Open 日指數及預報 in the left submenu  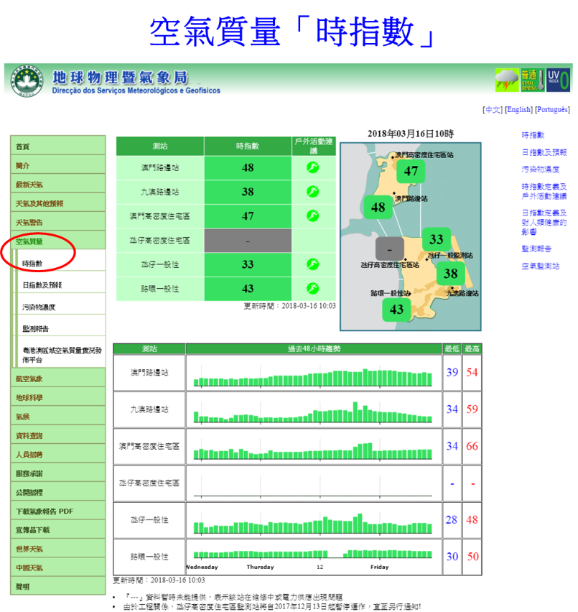point(42,285)
